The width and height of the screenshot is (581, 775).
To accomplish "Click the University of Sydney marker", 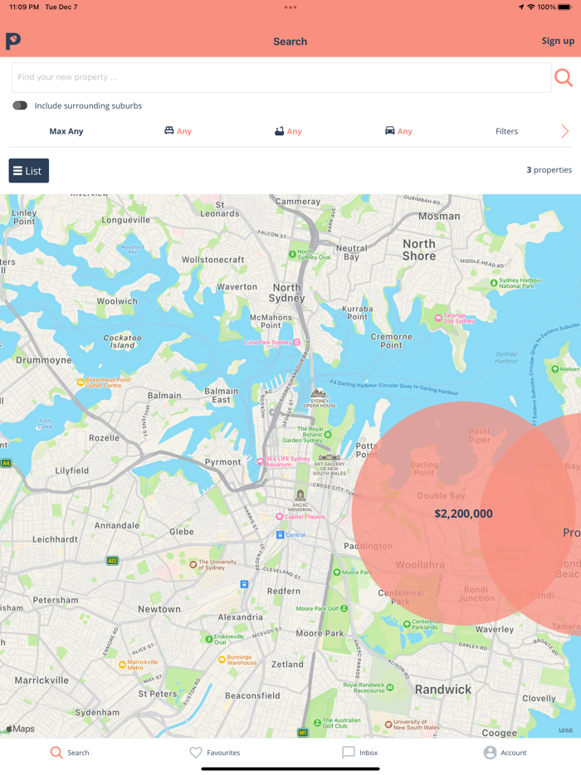I will (x=193, y=564).
